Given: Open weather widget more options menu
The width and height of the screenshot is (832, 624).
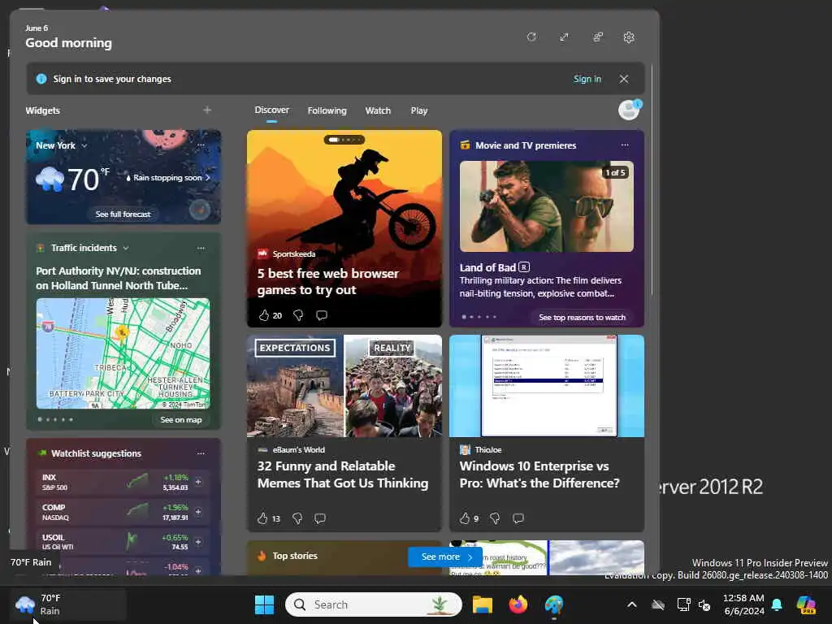Looking at the screenshot, I should (x=201, y=145).
